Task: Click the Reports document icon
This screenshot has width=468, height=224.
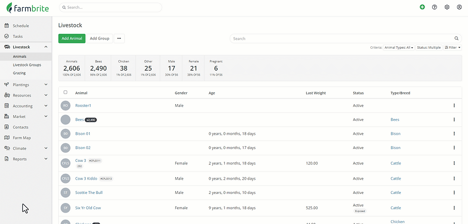Action: pos(7,159)
